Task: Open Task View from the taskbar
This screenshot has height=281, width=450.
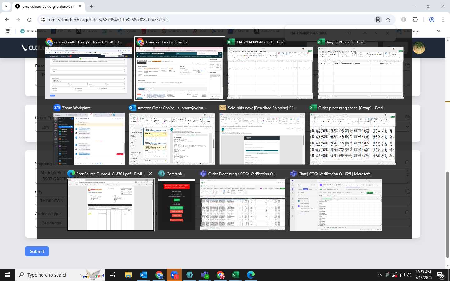Action: tap(112, 275)
